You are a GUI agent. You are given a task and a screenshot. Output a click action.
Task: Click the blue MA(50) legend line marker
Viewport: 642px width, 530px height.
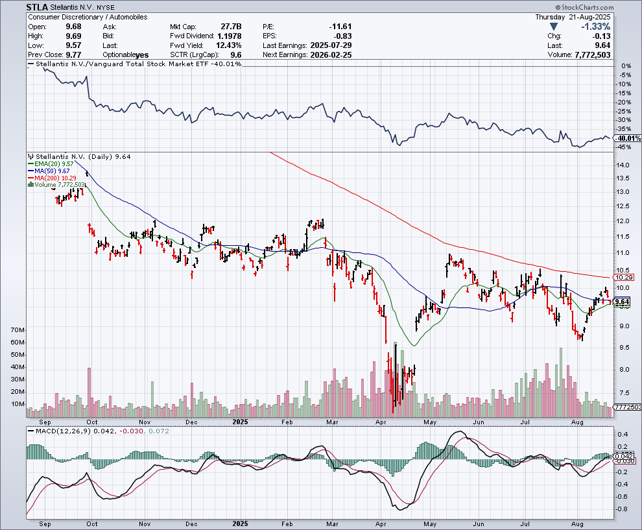30,171
